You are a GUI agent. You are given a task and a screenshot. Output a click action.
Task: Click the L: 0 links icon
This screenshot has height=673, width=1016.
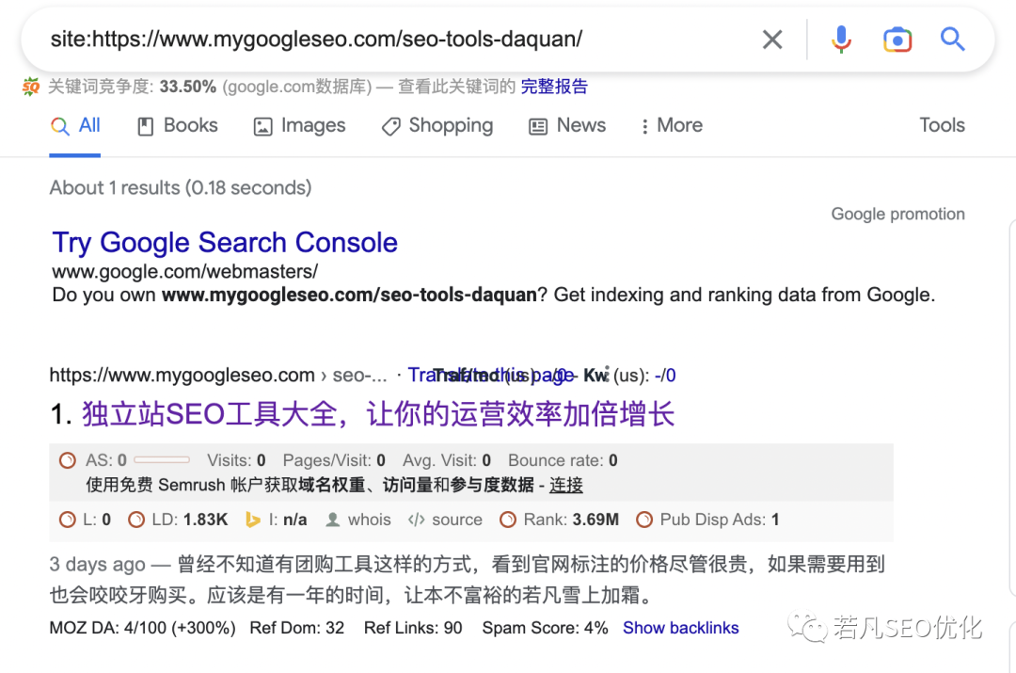pyautogui.click(x=68, y=520)
